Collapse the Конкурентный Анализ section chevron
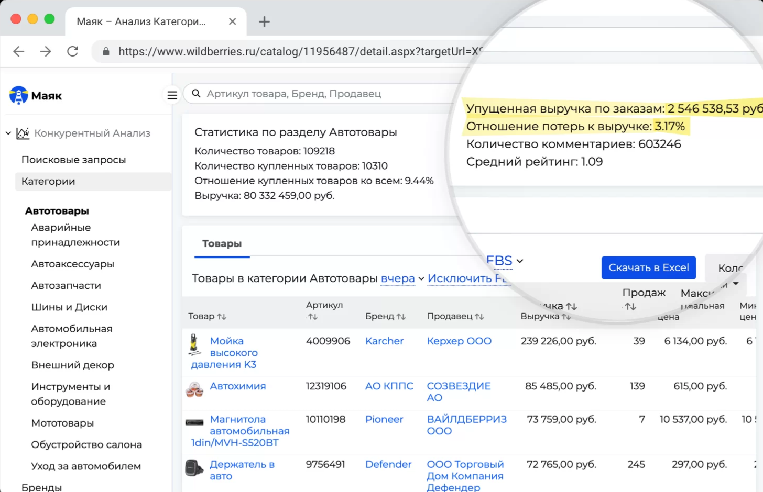 [x=8, y=133]
